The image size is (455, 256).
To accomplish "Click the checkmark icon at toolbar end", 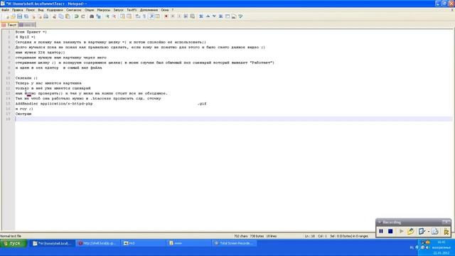I will point(240,16).
